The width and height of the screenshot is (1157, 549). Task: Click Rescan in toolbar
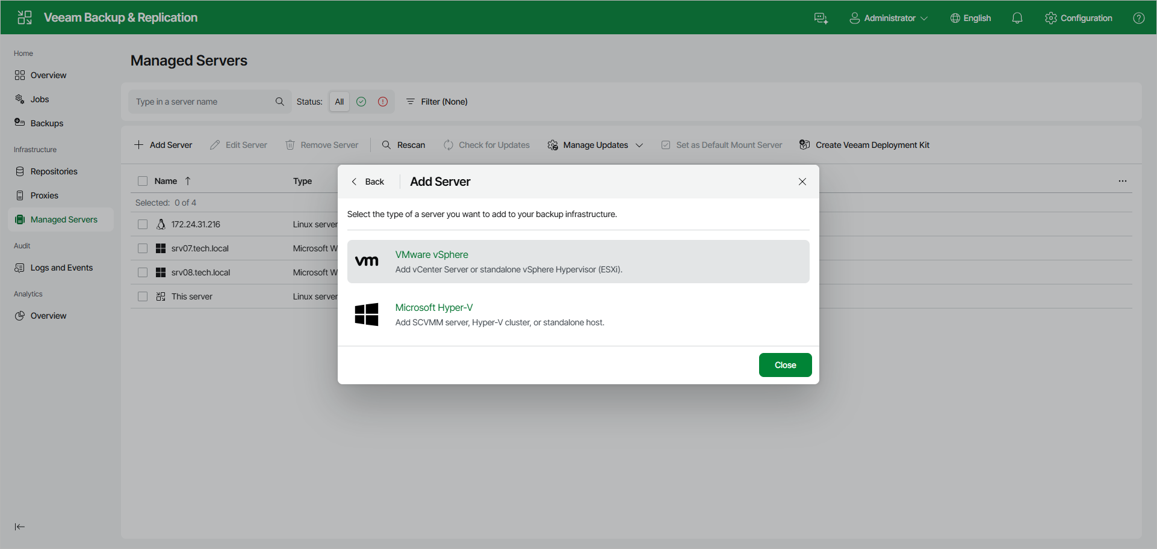[x=404, y=145]
